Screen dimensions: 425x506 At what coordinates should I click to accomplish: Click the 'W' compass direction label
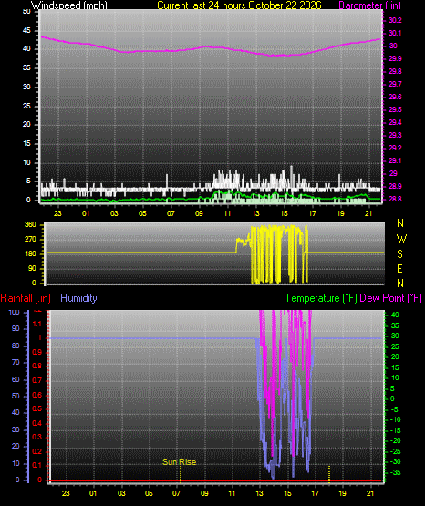[401, 239]
